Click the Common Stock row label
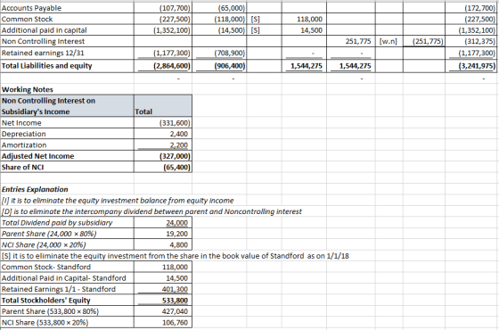The image size is (499, 330). click(27, 19)
